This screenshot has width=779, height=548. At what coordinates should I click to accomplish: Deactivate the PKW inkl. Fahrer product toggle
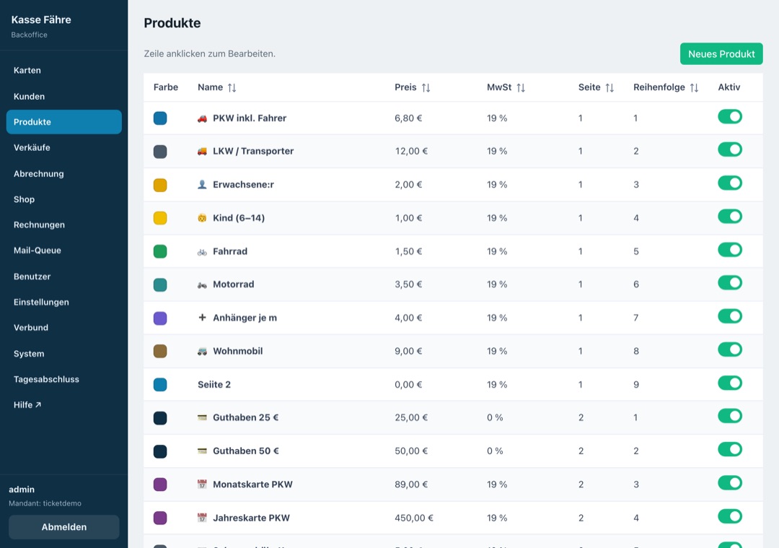click(730, 117)
